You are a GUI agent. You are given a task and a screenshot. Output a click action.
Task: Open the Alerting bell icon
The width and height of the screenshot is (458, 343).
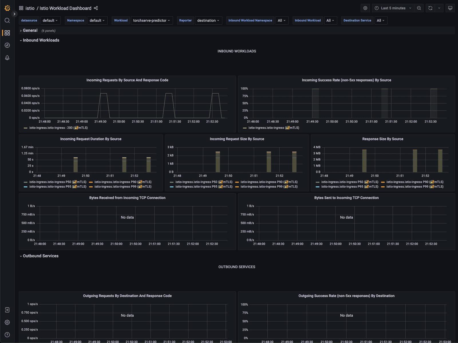click(x=7, y=58)
